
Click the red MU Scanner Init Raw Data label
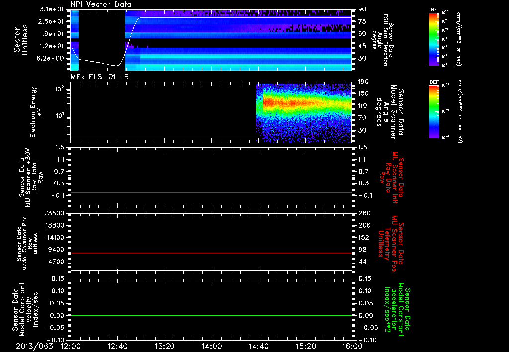click(391, 177)
